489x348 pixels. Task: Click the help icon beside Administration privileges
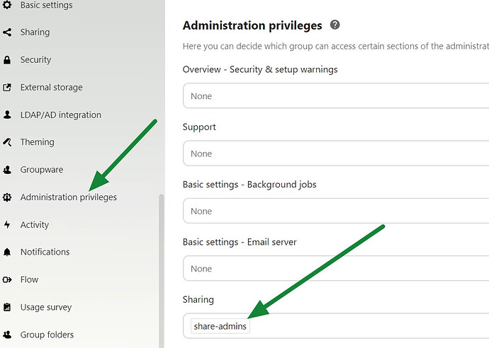click(x=335, y=25)
